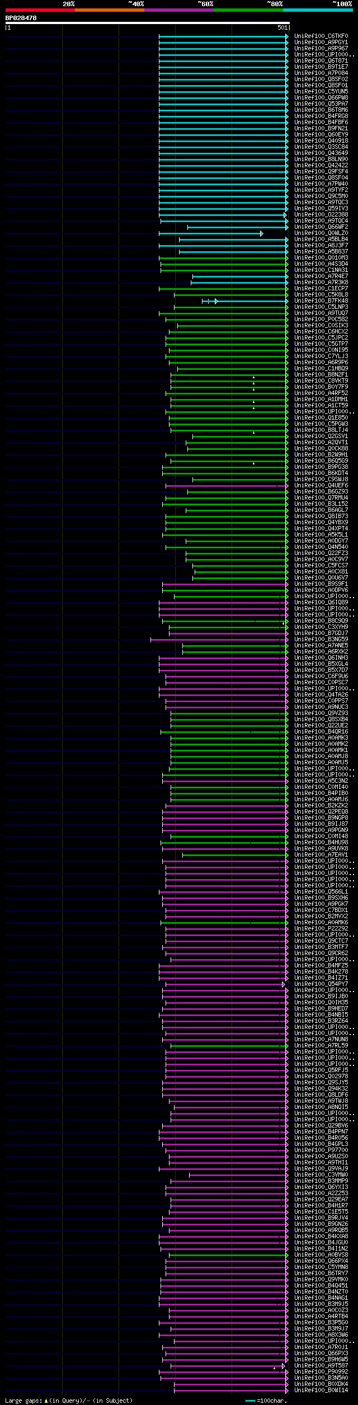Click the green ~80% identity legend bar
The image size is (358, 1405).
click(248, 10)
